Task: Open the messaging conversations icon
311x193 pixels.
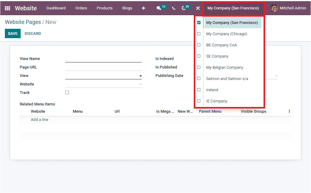Action: [x=159, y=8]
